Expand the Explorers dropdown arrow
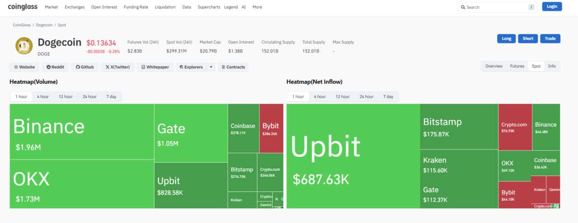 [x=211, y=67]
